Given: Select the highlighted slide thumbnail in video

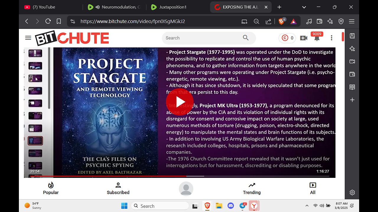Looking at the screenshot, I should point(35,141).
